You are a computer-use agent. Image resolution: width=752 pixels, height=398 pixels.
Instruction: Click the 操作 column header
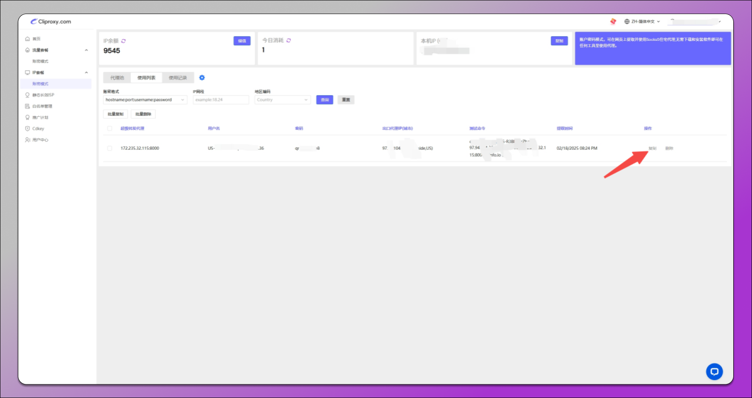[x=648, y=129]
